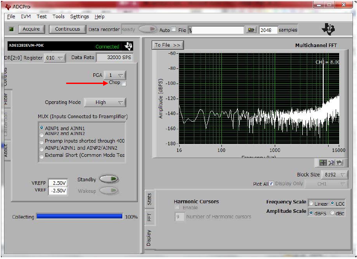Screen dimensions: 357x259
Task: Click the samples count field showing 2048
Action: tap(268, 30)
